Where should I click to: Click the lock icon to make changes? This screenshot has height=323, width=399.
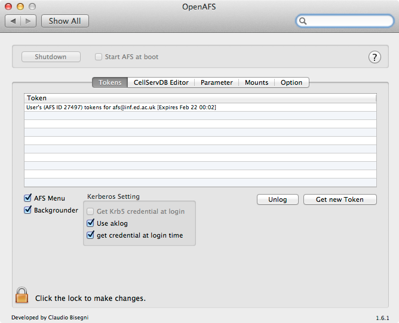(x=22, y=295)
